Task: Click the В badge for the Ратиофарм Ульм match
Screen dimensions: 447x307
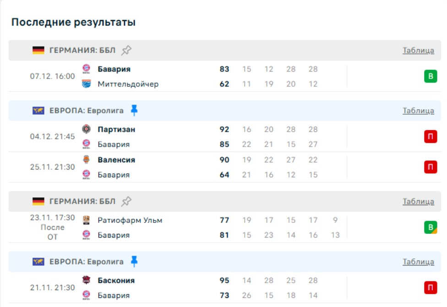Action: pos(431,228)
